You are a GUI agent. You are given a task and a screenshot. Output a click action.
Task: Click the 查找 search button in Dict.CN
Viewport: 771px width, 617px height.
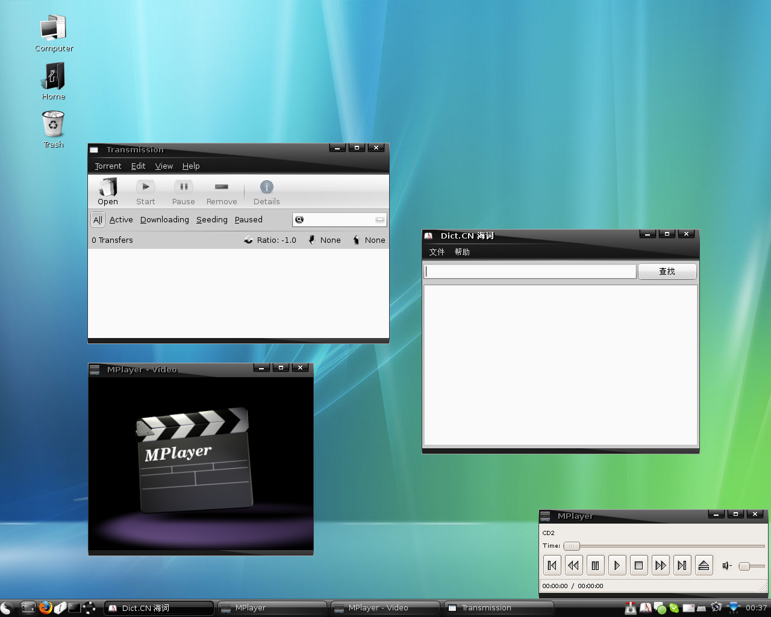pos(667,271)
